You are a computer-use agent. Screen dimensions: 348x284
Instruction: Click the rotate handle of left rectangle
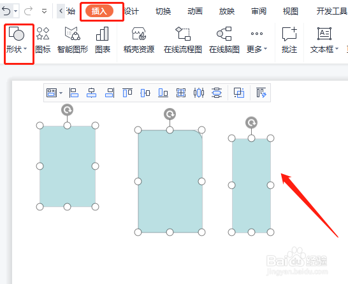[68, 110]
